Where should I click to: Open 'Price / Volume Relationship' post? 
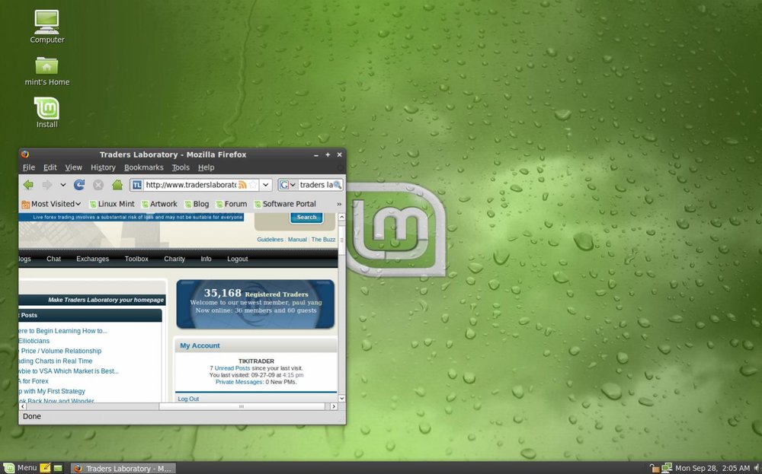click(61, 351)
